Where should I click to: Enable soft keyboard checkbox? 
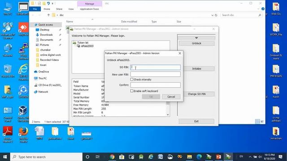[x=132, y=91]
